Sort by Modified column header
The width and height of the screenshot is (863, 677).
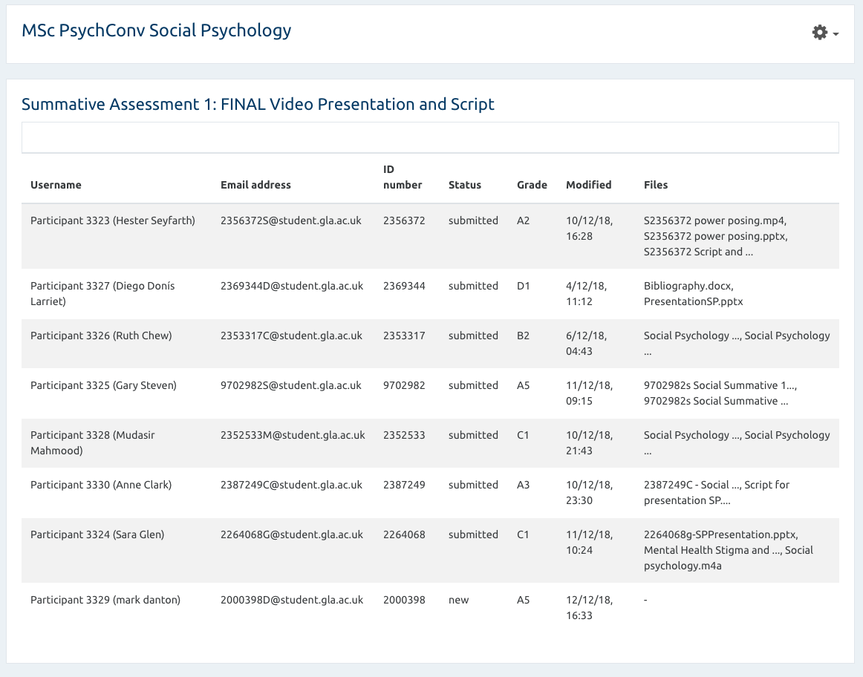coord(588,185)
